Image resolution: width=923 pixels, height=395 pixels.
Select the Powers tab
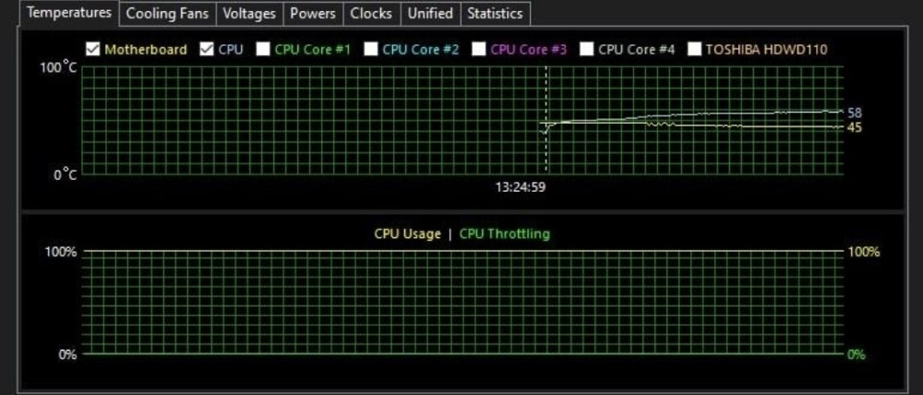pyautogui.click(x=313, y=14)
